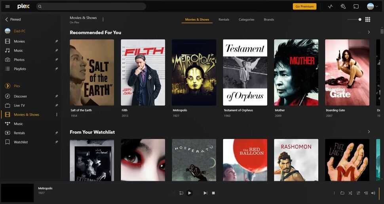Open playback settings sliders icon
384x204 pixels.
358,193
